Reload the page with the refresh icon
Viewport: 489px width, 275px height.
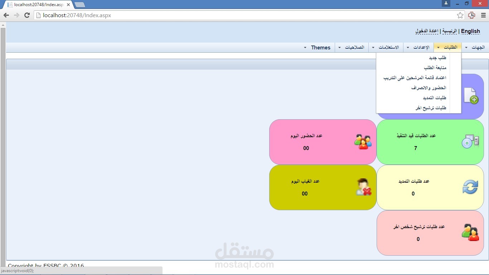[27, 15]
